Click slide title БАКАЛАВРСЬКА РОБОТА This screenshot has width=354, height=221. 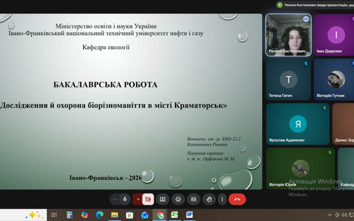105,85
